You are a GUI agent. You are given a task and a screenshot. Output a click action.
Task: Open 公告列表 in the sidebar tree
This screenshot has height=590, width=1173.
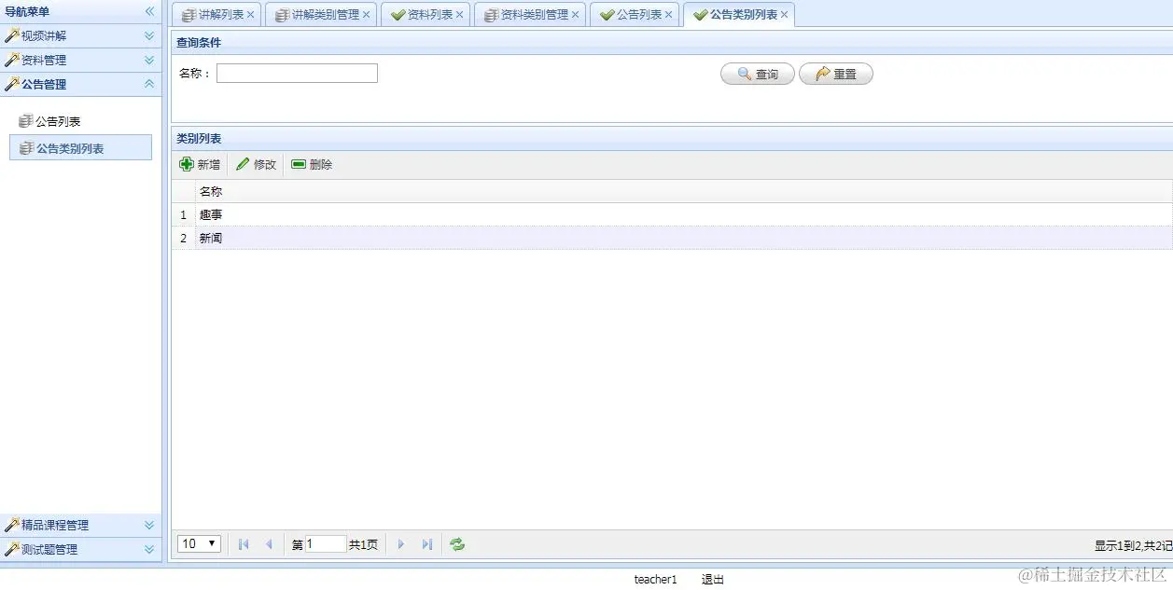58,121
